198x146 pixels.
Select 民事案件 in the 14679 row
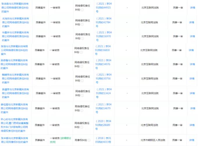40,108
